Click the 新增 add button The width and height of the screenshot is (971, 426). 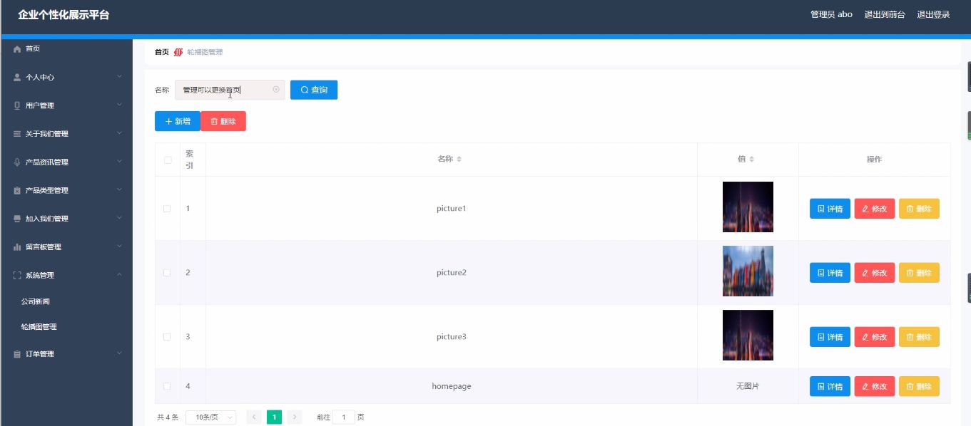[178, 121]
